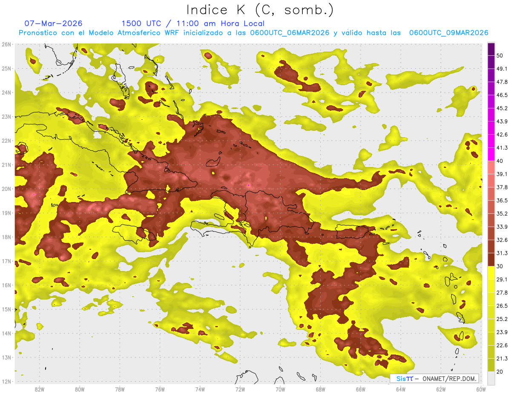Click the '26N' latitude label
Image resolution: width=511 pixels, height=395 pixels.
point(6,44)
